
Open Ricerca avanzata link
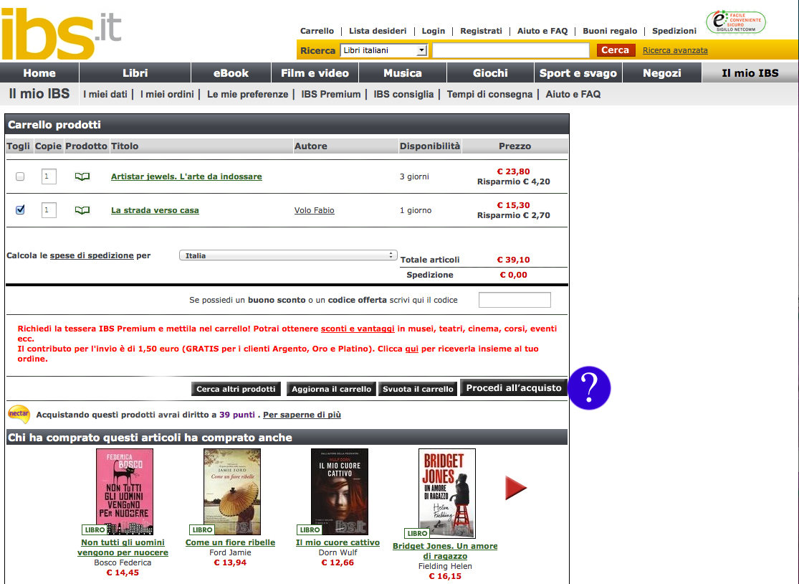[675, 50]
